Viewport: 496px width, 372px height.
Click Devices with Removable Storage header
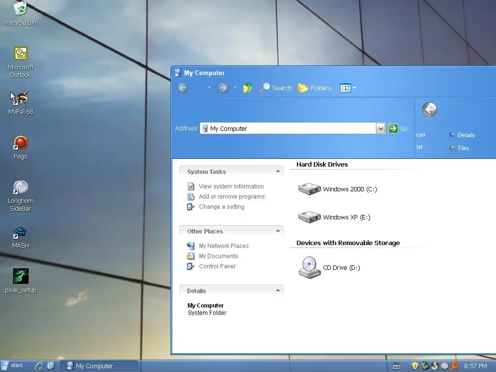click(x=348, y=243)
